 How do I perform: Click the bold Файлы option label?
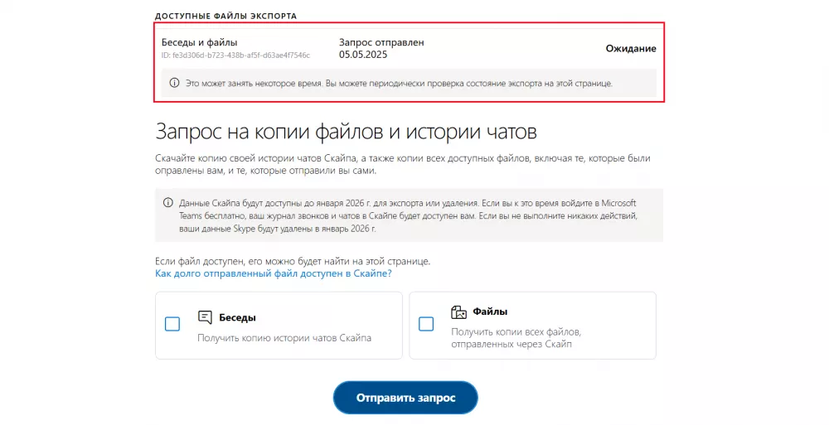coord(490,312)
